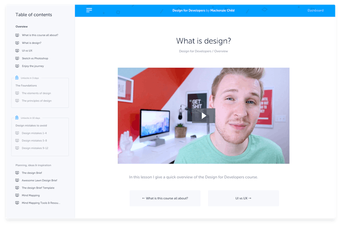Click video icon beside 'UI vs UX'

pos(17,51)
